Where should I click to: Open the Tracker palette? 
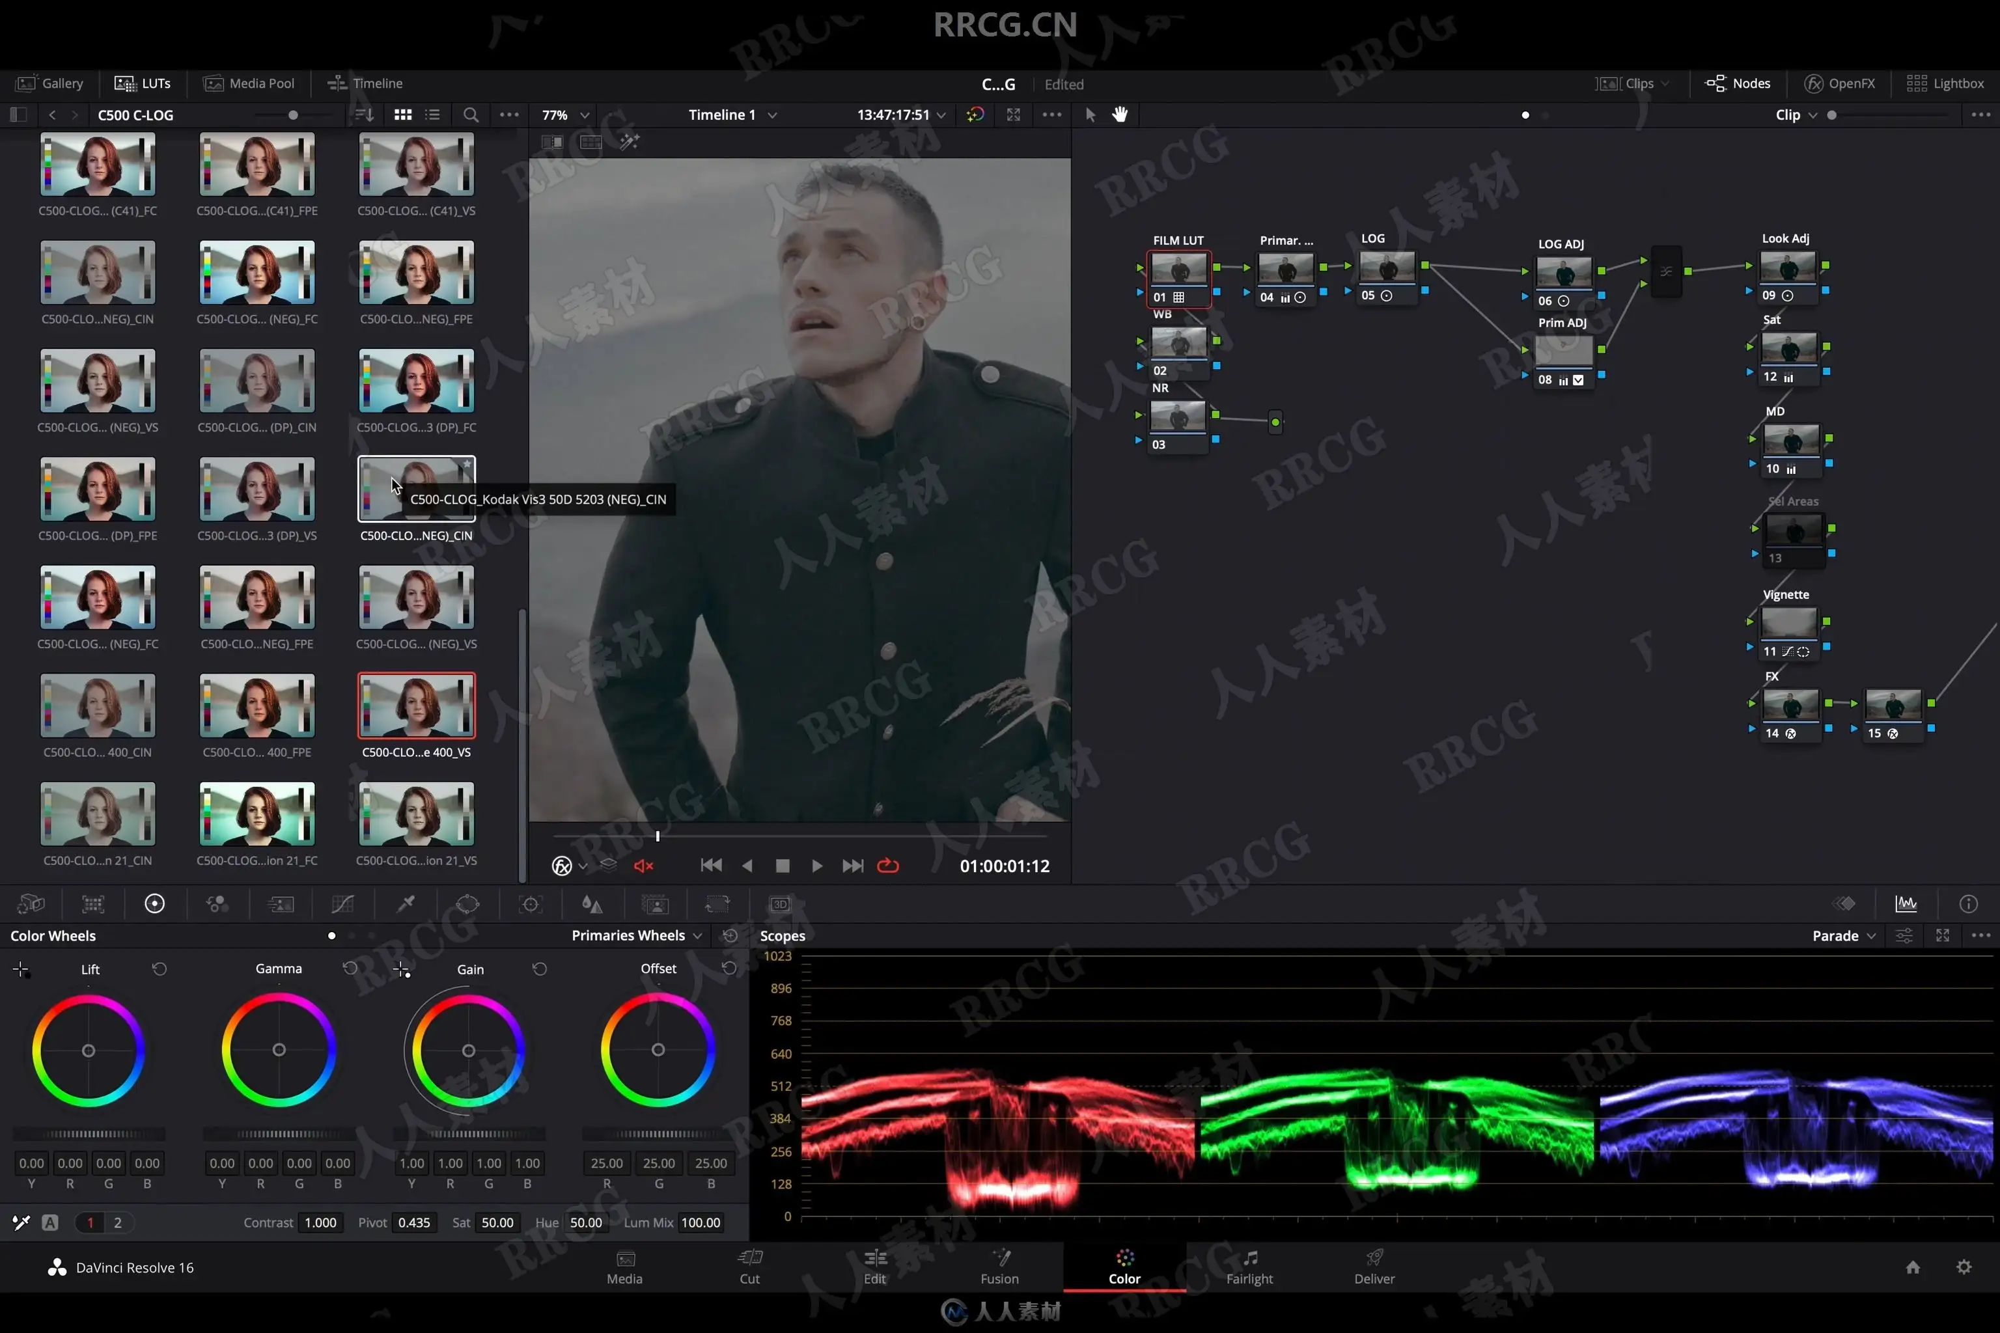pos(531,903)
